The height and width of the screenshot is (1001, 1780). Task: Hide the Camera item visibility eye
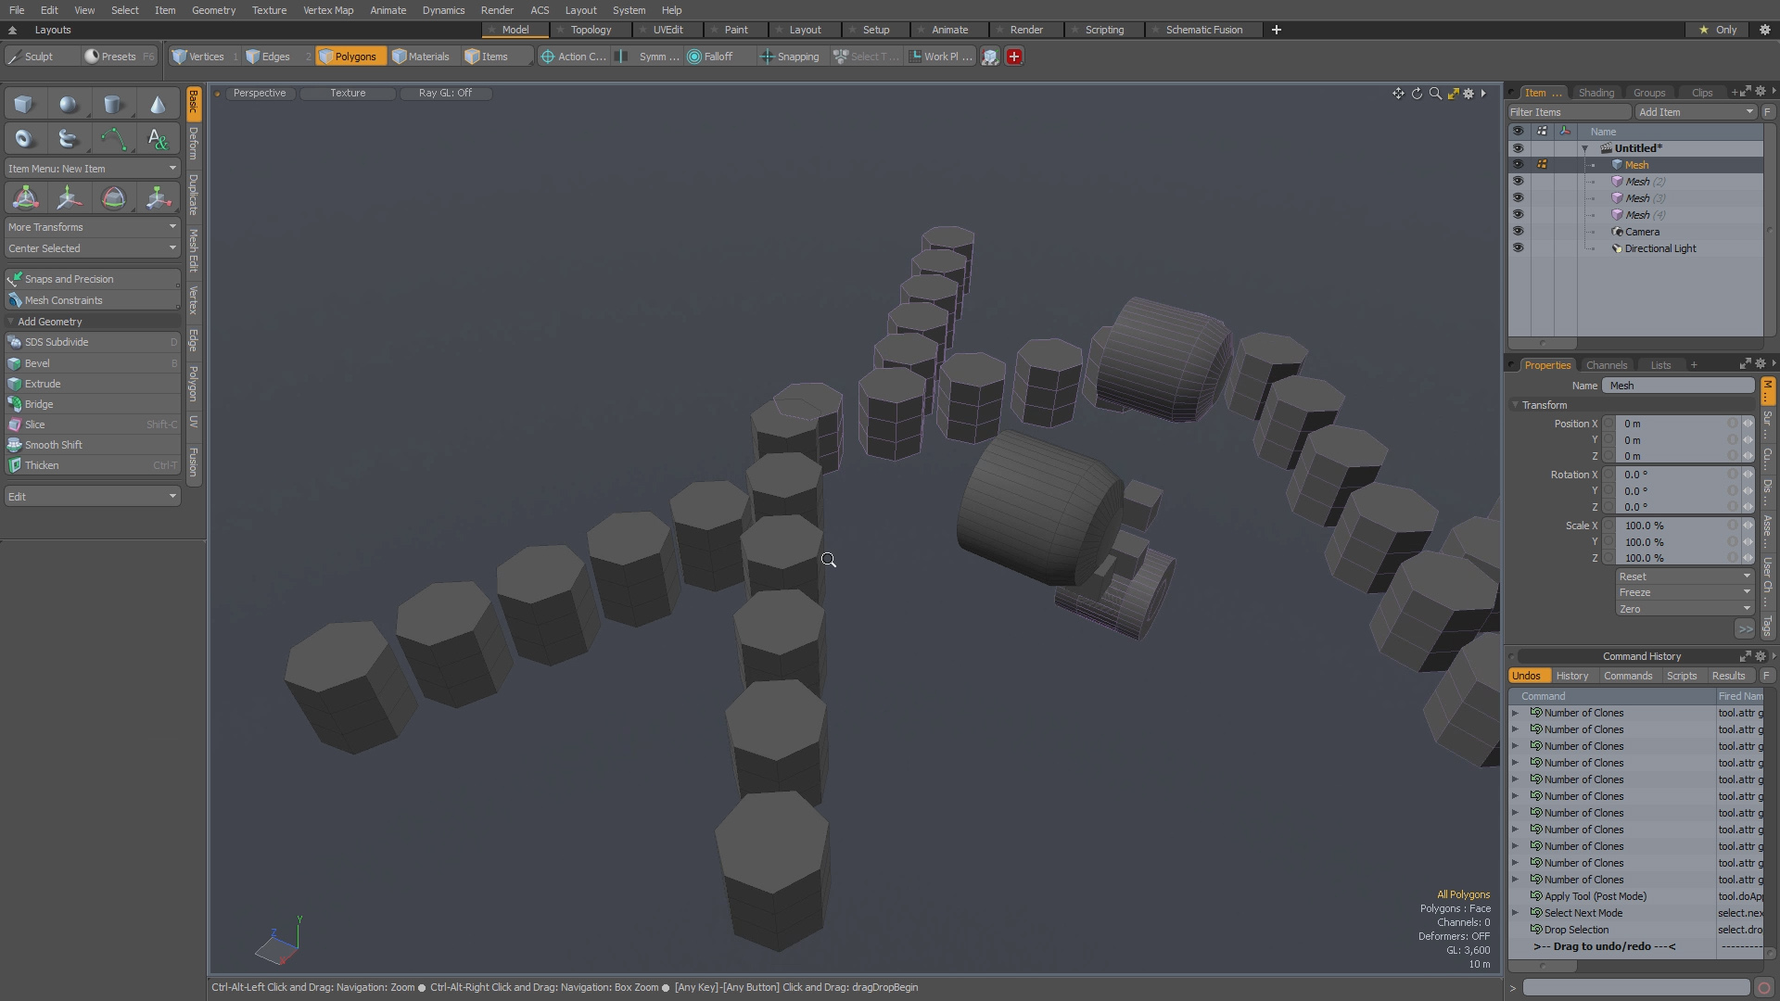click(x=1518, y=232)
